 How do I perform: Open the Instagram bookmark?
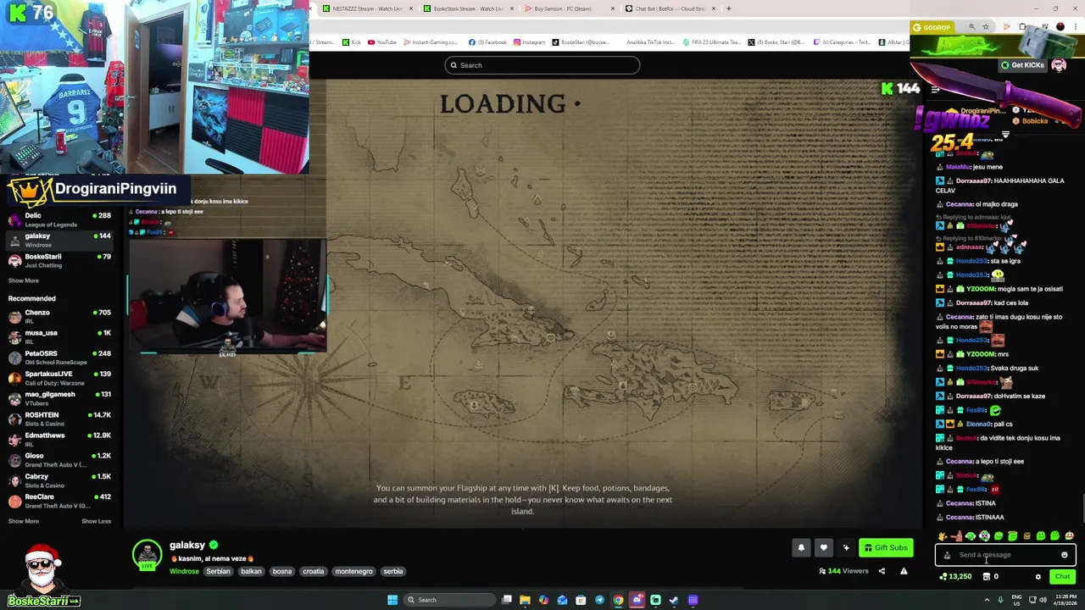point(530,42)
